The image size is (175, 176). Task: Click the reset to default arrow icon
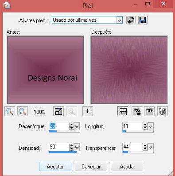click(131, 20)
